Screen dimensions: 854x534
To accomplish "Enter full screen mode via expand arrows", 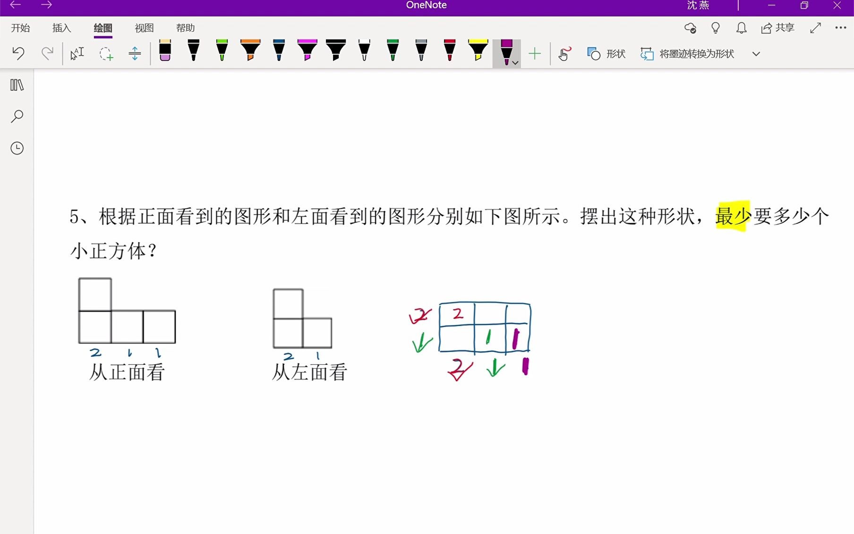I will point(815,28).
